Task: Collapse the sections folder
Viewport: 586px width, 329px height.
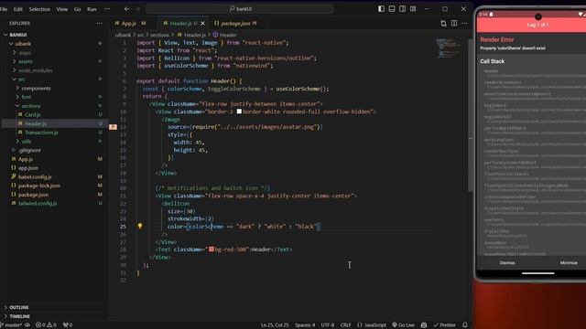Action: [54, 106]
